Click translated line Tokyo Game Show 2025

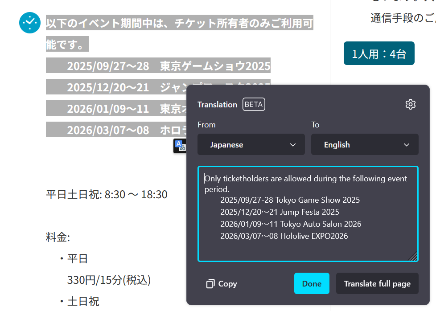pyautogui.click(x=290, y=200)
